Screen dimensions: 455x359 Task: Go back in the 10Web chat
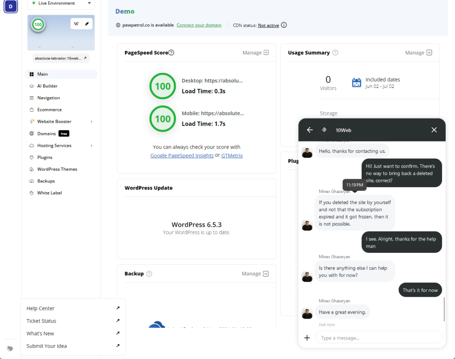tap(310, 130)
